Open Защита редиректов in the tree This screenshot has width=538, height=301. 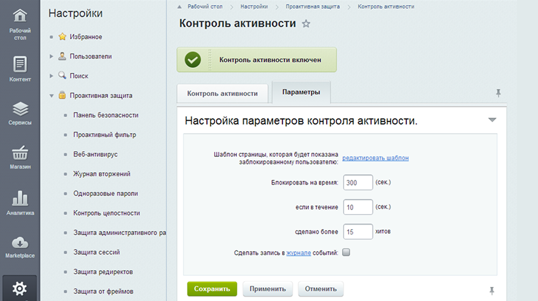pyautogui.click(x=103, y=272)
